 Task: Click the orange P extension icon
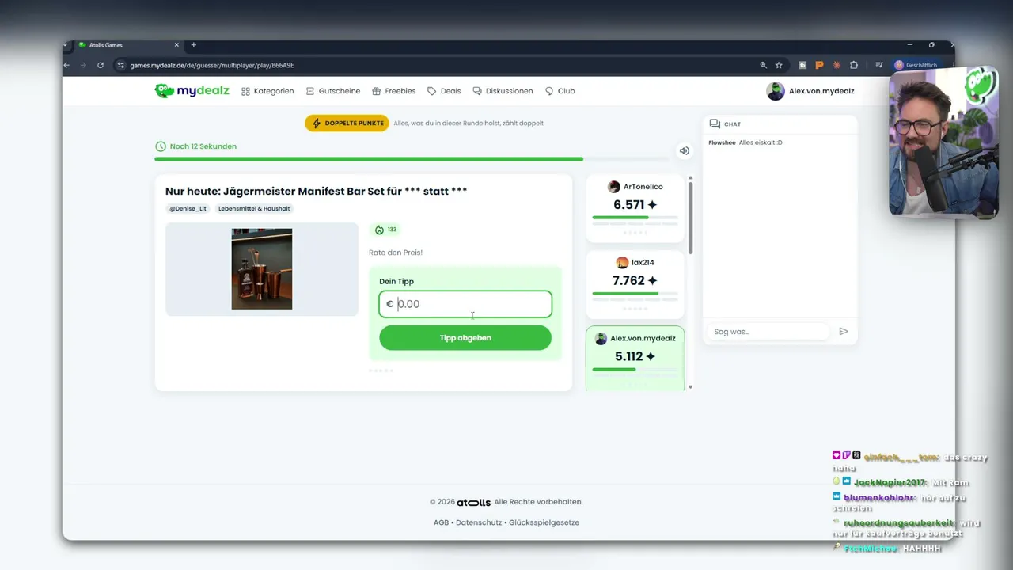[819, 65]
